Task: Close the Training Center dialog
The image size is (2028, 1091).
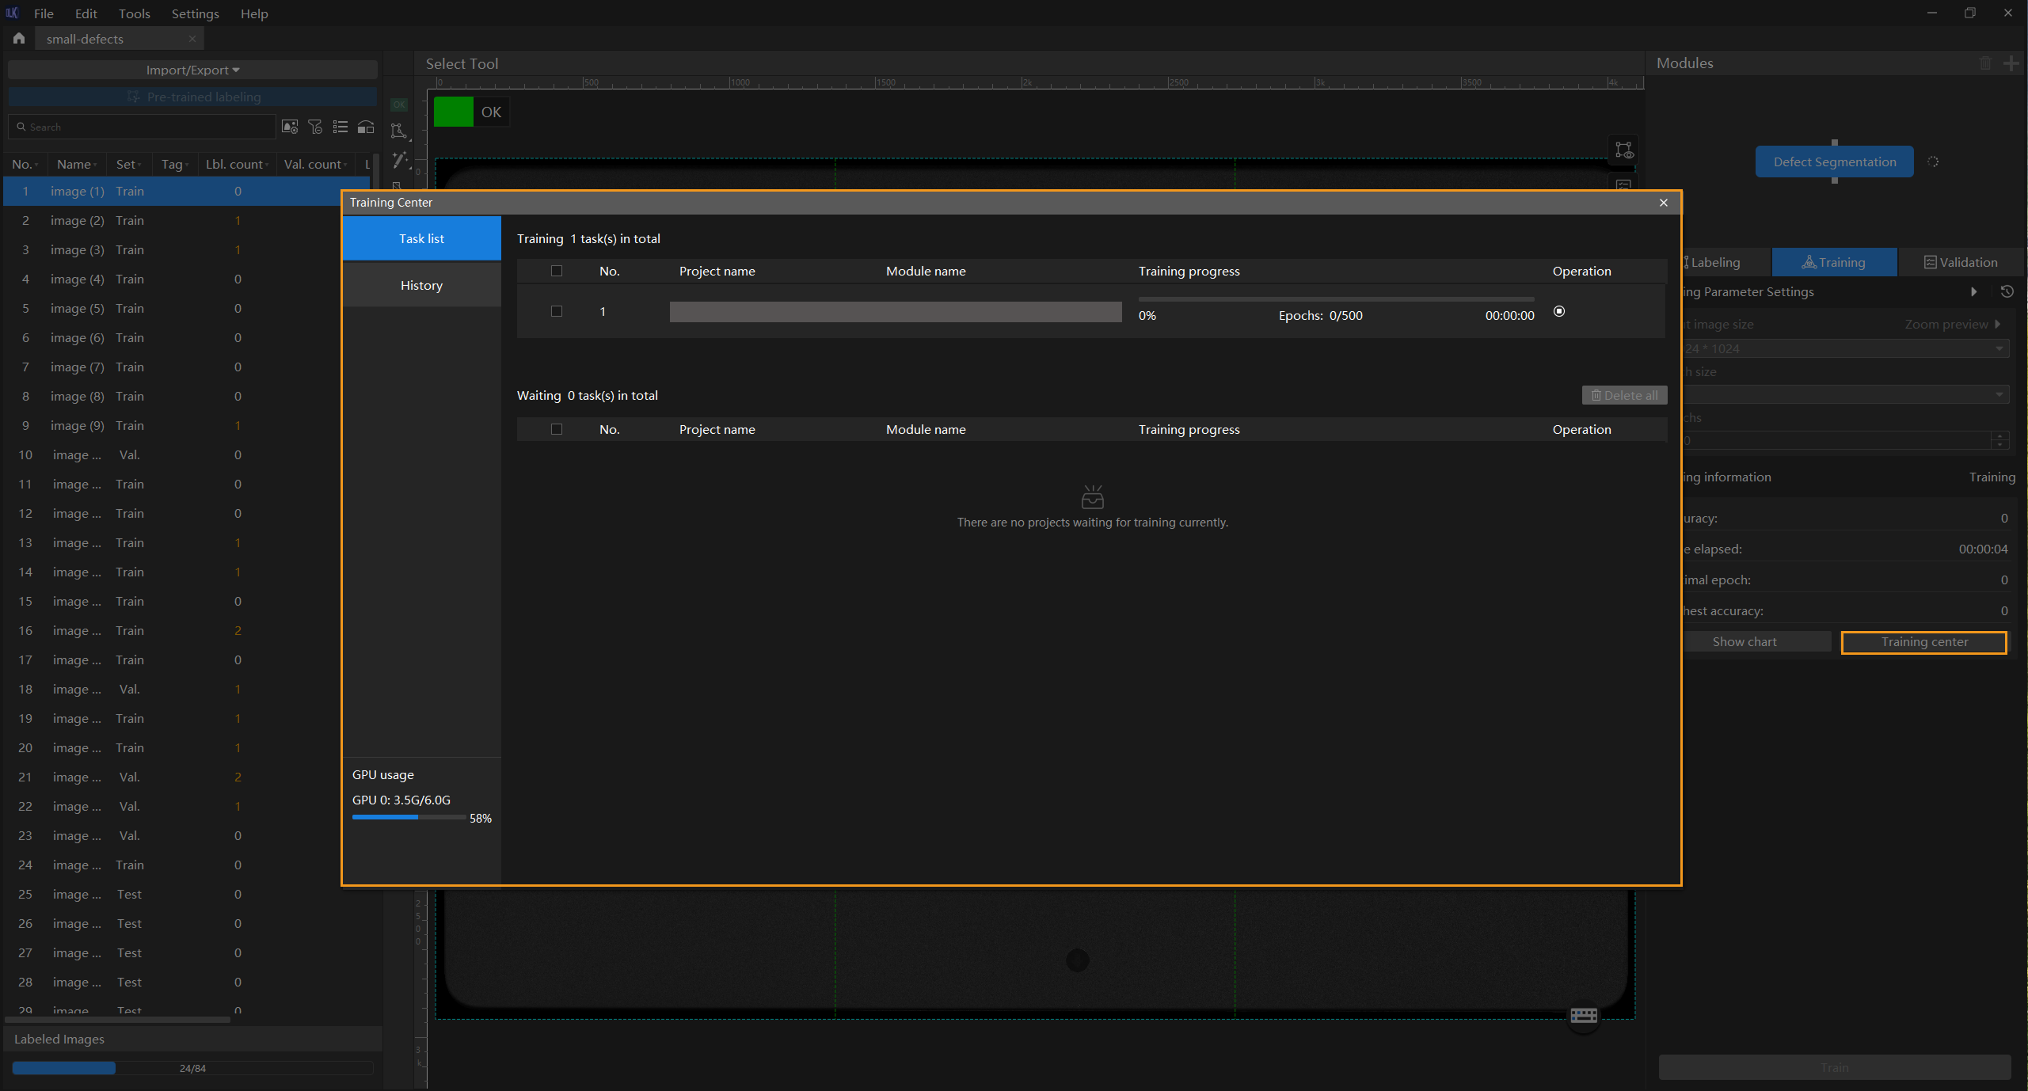Action: (1664, 203)
